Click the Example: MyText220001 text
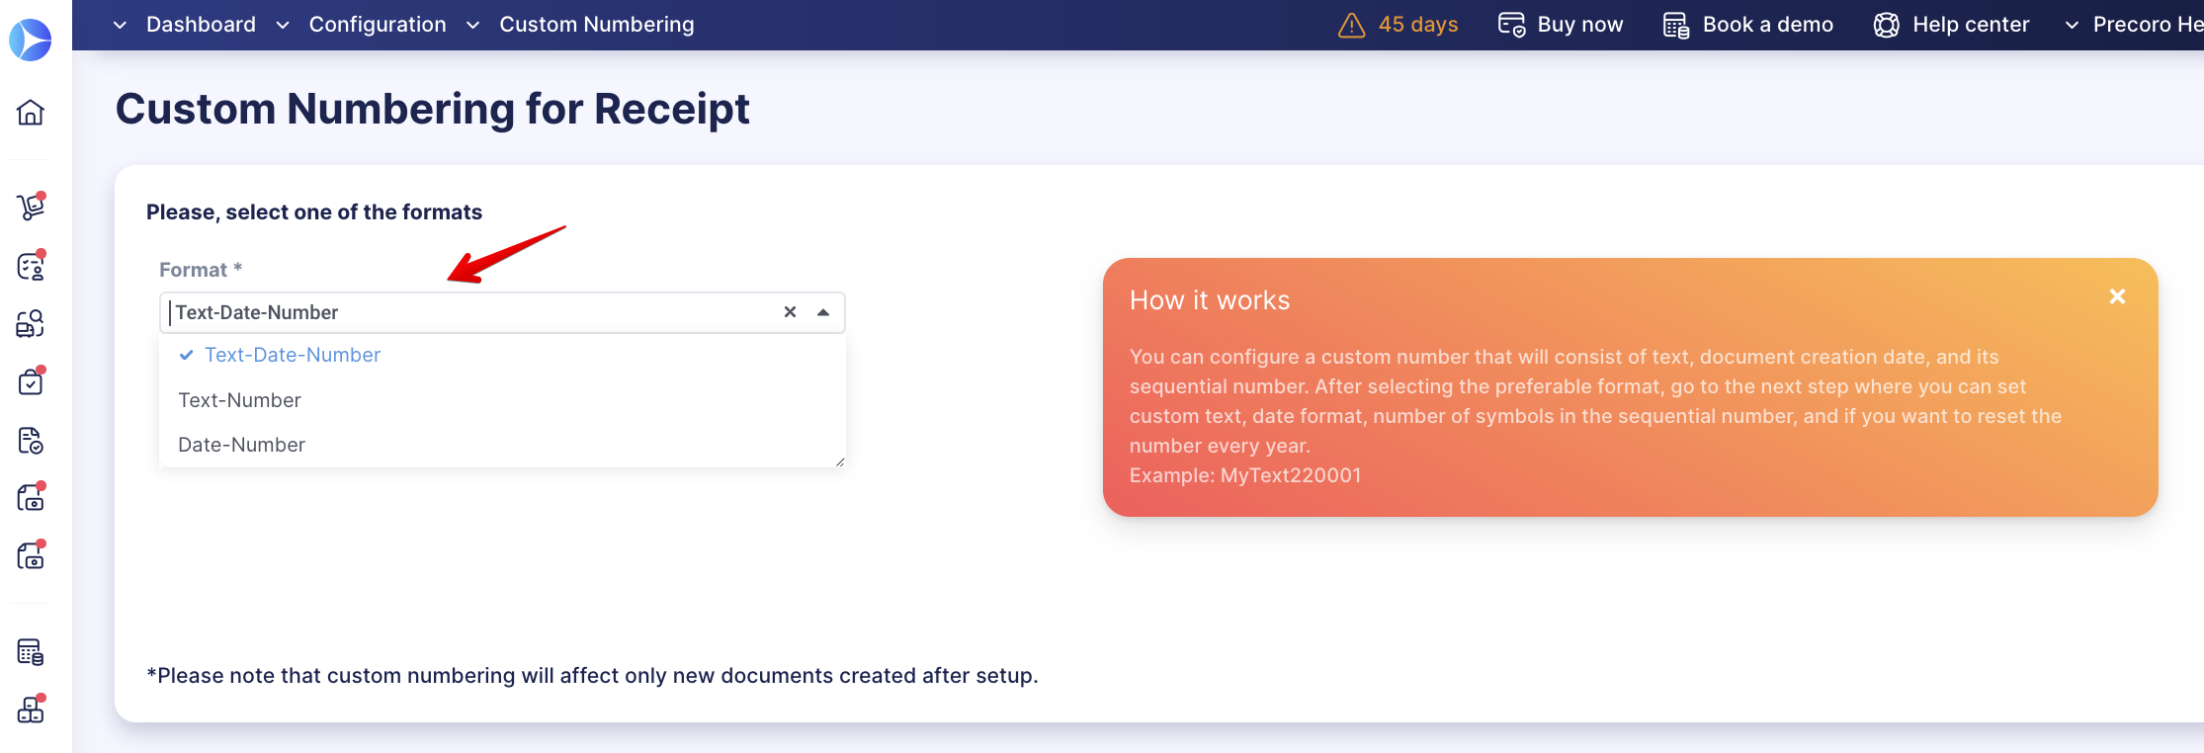 (x=1245, y=475)
